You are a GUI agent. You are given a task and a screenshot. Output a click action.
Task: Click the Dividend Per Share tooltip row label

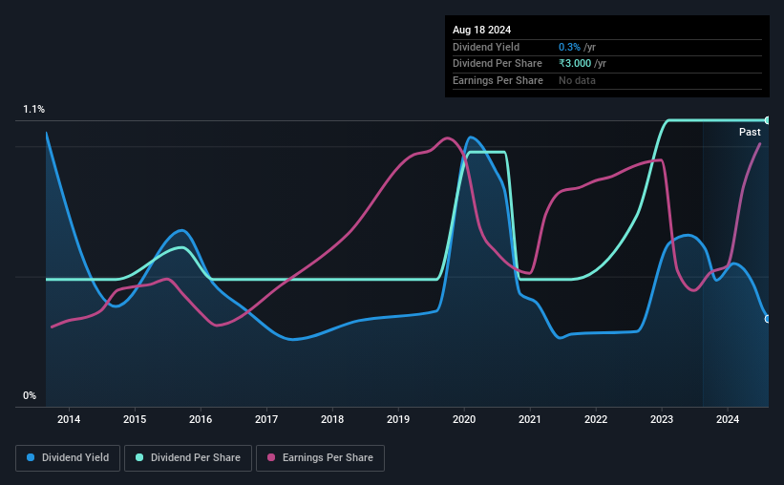click(497, 64)
